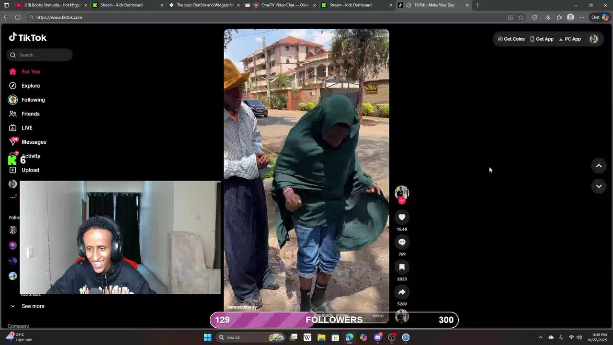The height and width of the screenshot is (345, 613).
Task: Open the Upload page
Action: pyautogui.click(x=25, y=170)
